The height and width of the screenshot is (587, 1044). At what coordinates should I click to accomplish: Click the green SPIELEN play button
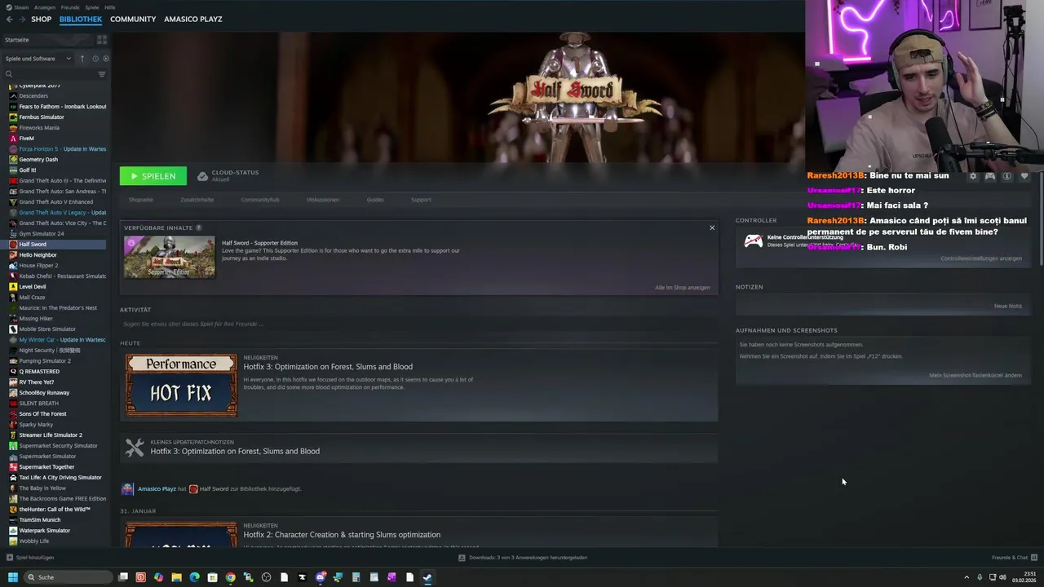coord(153,176)
